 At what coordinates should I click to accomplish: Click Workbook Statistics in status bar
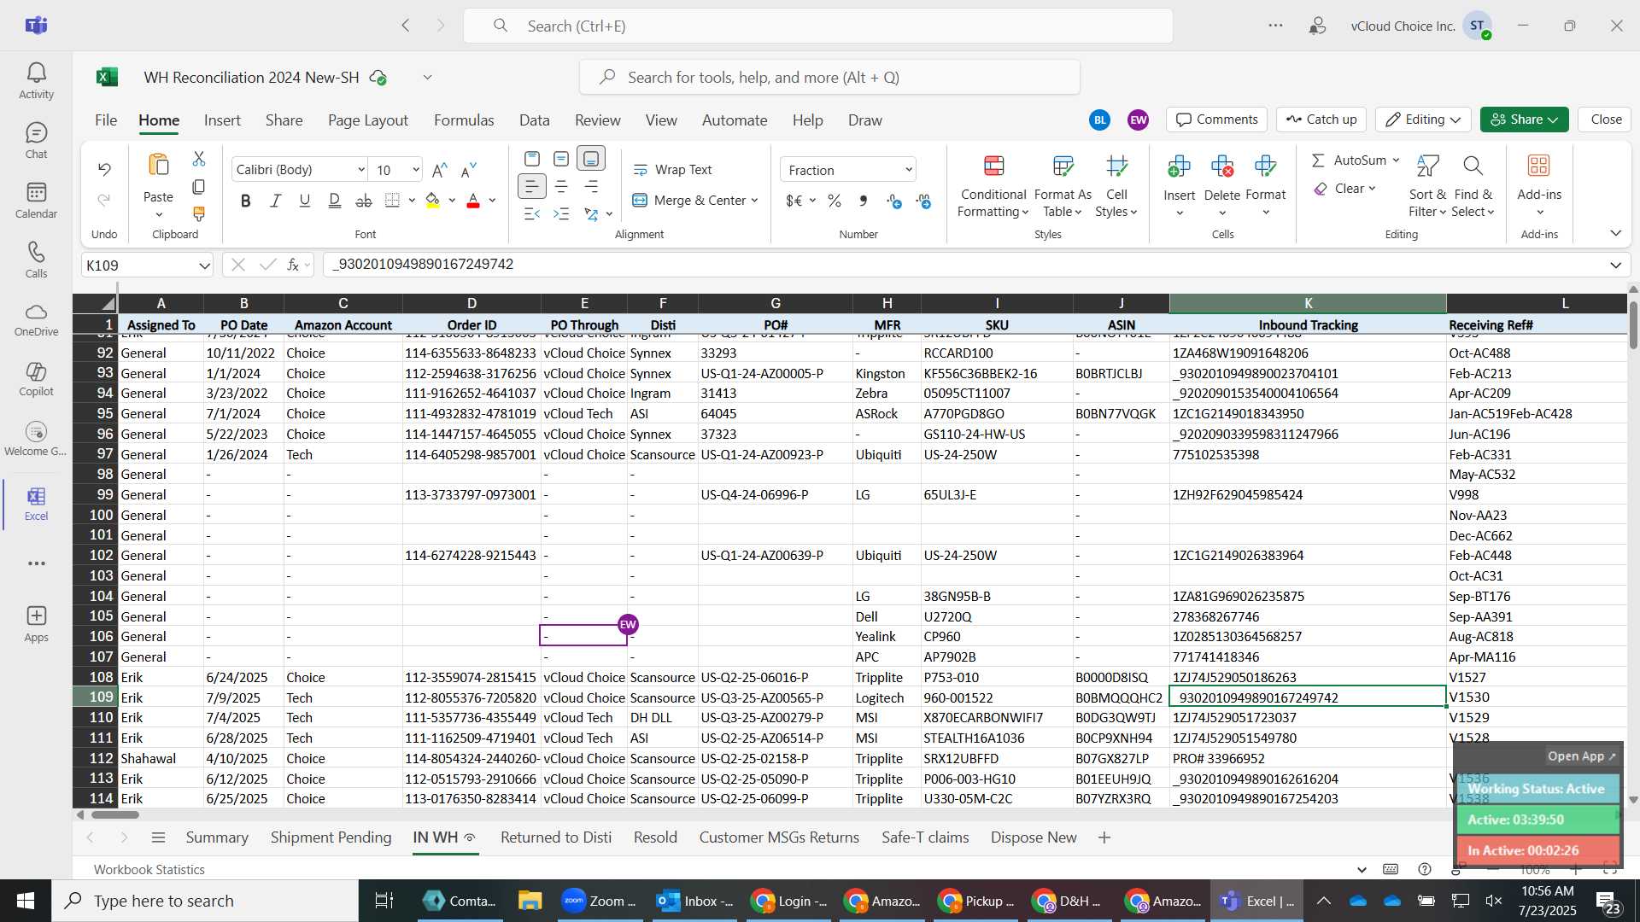click(149, 870)
